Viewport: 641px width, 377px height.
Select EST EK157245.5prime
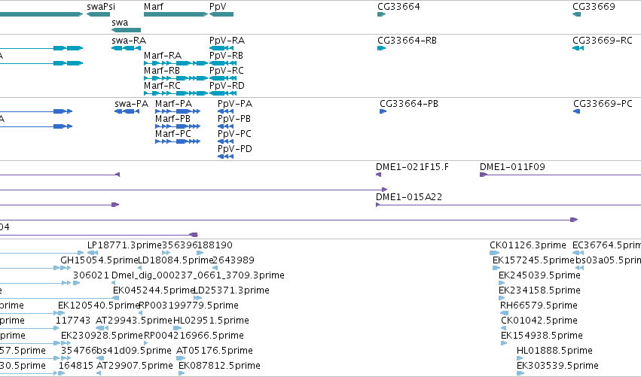[533, 260]
